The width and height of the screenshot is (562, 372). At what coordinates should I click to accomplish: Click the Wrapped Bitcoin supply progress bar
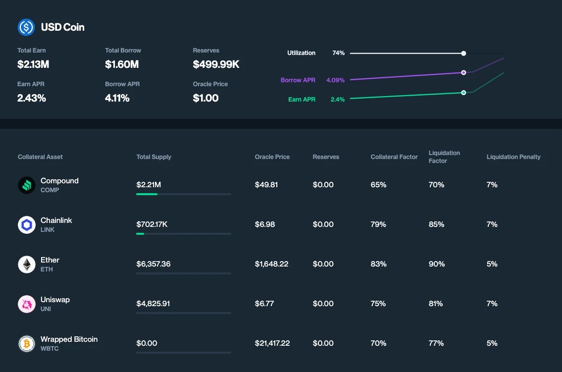click(184, 353)
